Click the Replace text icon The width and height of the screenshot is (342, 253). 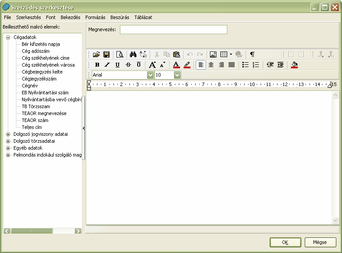[143, 54]
